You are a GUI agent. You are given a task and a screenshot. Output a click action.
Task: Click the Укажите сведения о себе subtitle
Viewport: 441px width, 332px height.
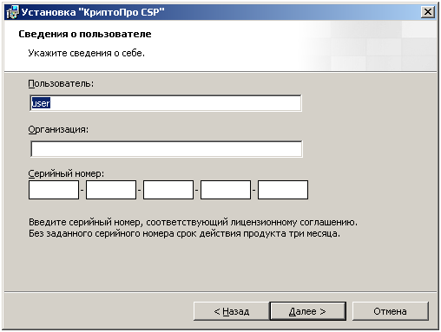(86, 53)
